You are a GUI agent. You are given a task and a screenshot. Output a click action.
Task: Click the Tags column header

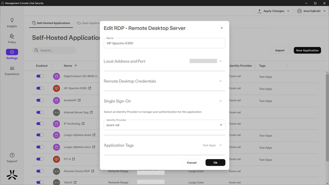click(262, 66)
